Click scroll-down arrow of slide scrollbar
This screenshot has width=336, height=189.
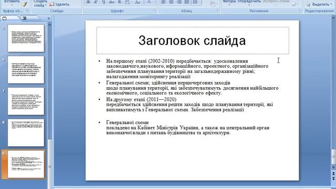pyautogui.click(x=333, y=167)
